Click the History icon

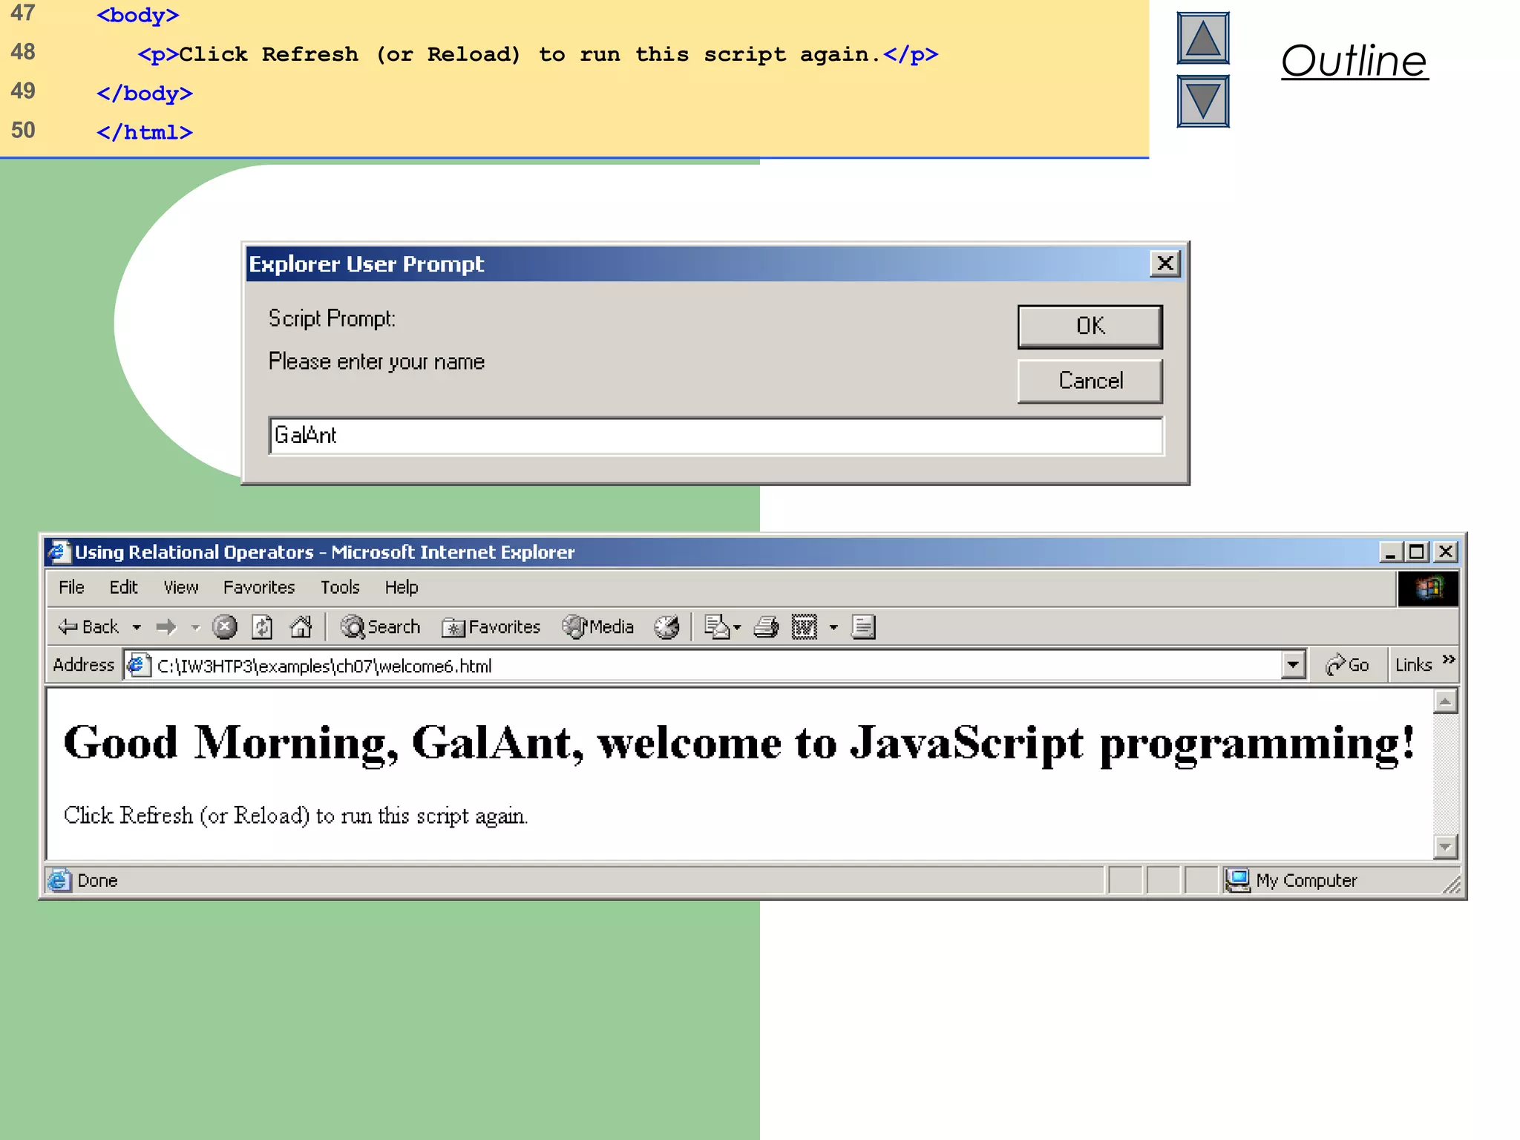666,627
